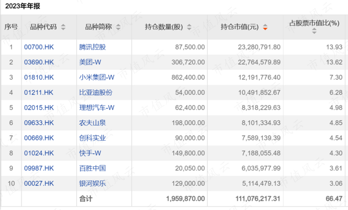Viewport: 348px width, 210px height.
Task: Sort by 品种简称 column arrows
Action: pyautogui.click(x=118, y=27)
